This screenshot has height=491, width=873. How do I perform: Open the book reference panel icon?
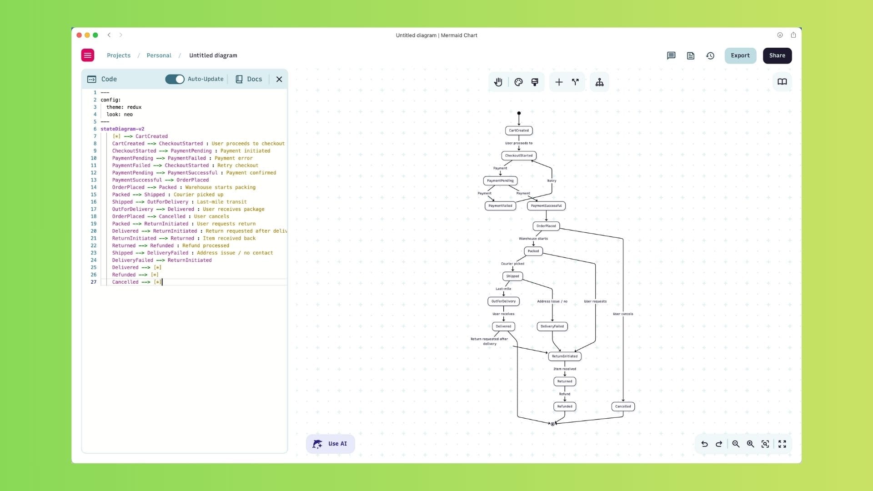(782, 82)
